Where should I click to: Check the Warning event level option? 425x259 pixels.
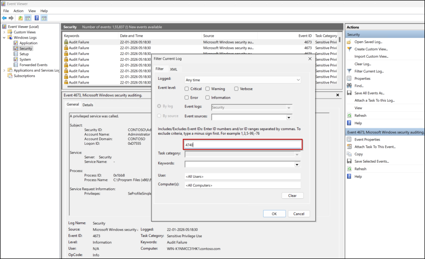click(x=207, y=89)
